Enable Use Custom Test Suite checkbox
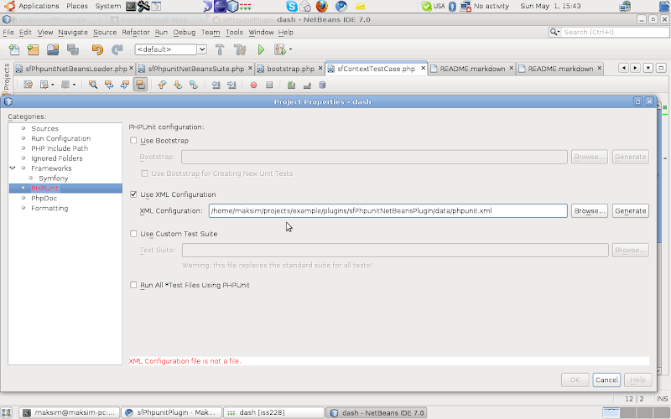This screenshot has height=419, width=671. [133, 234]
